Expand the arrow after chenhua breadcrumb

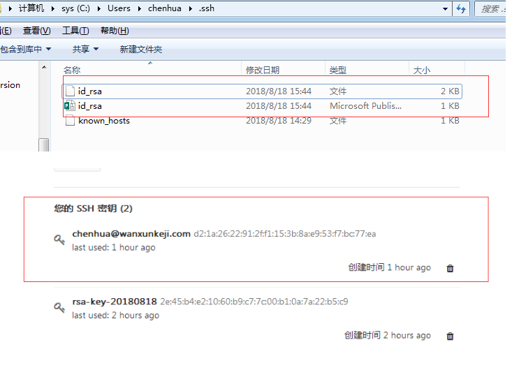point(191,9)
